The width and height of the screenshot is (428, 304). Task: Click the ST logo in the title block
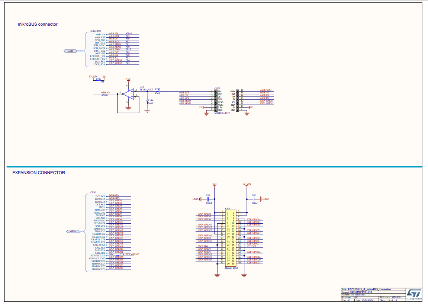click(x=414, y=294)
